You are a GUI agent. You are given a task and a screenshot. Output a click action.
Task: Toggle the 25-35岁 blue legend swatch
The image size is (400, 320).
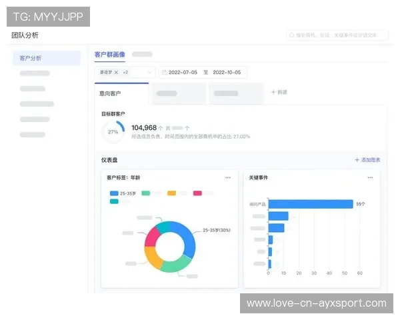(x=114, y=193)
